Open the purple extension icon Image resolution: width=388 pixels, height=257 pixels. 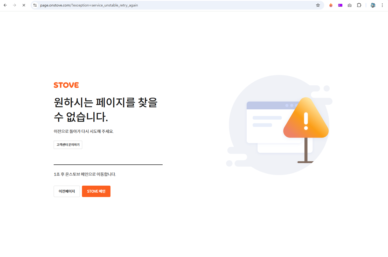click(x=340, y=5)
